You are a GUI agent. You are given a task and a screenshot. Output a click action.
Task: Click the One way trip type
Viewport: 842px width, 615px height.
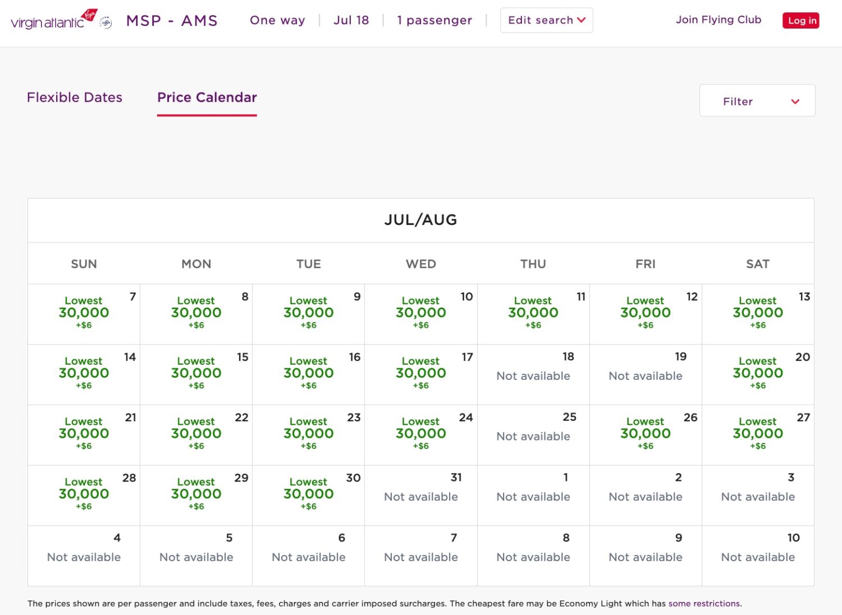point(277,20)
